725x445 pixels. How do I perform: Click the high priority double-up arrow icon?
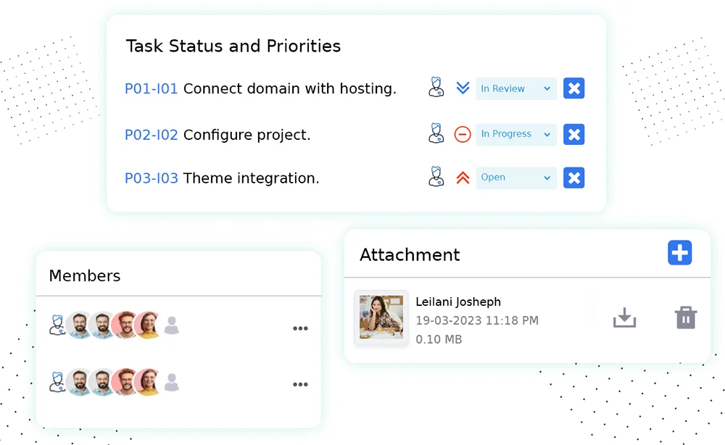(x=463, y=178)
